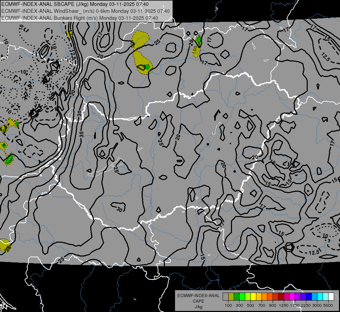Click the CAPE label in the legend
This screenshot has height=312, width=340.
(198, 301)
